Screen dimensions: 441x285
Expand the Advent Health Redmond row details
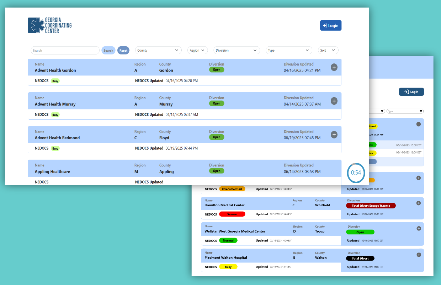334,135
